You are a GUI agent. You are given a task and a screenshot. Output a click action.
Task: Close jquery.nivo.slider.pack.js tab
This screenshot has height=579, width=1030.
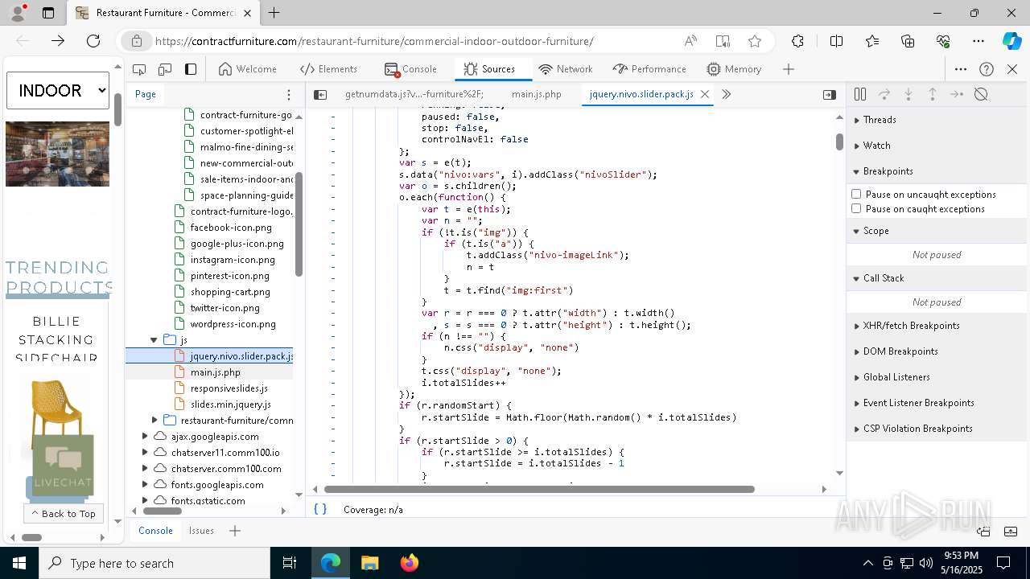(705, 94)
